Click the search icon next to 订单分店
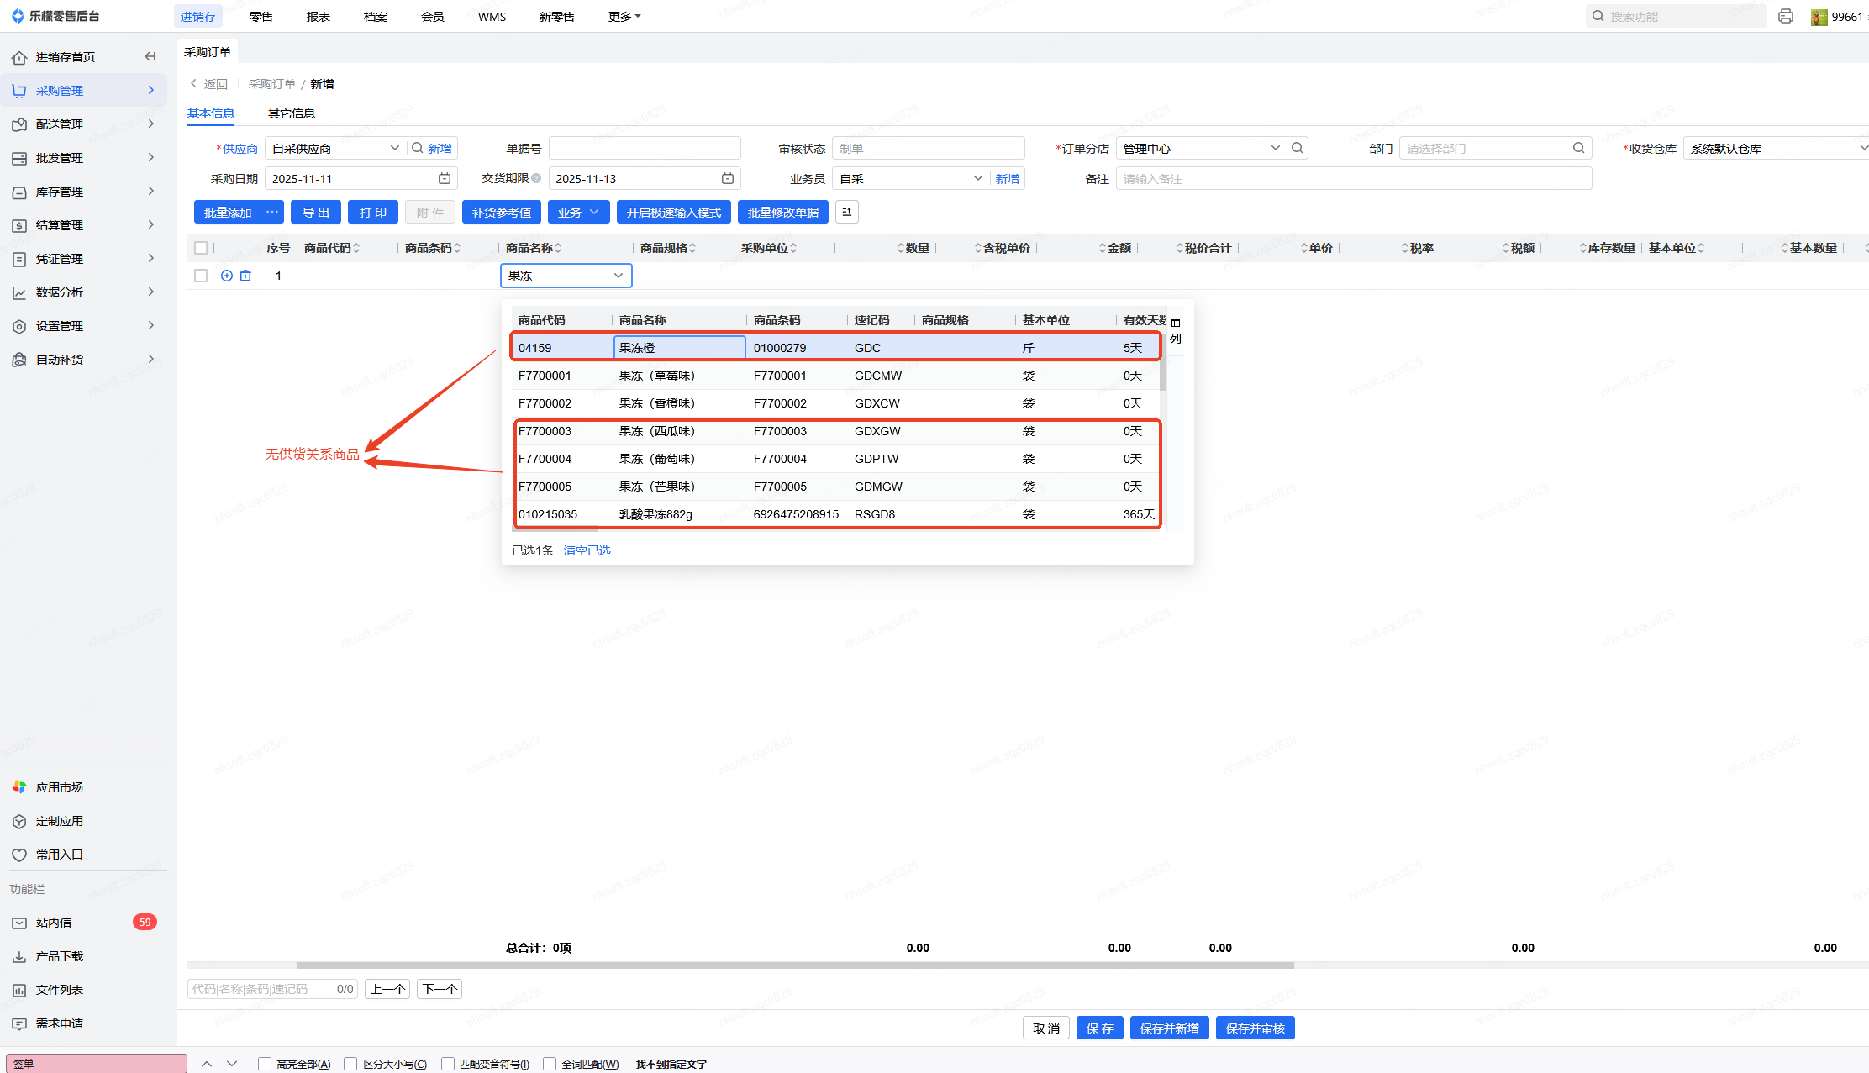This screenshot has width=1869, height=1073. (x=1298, y=148)
